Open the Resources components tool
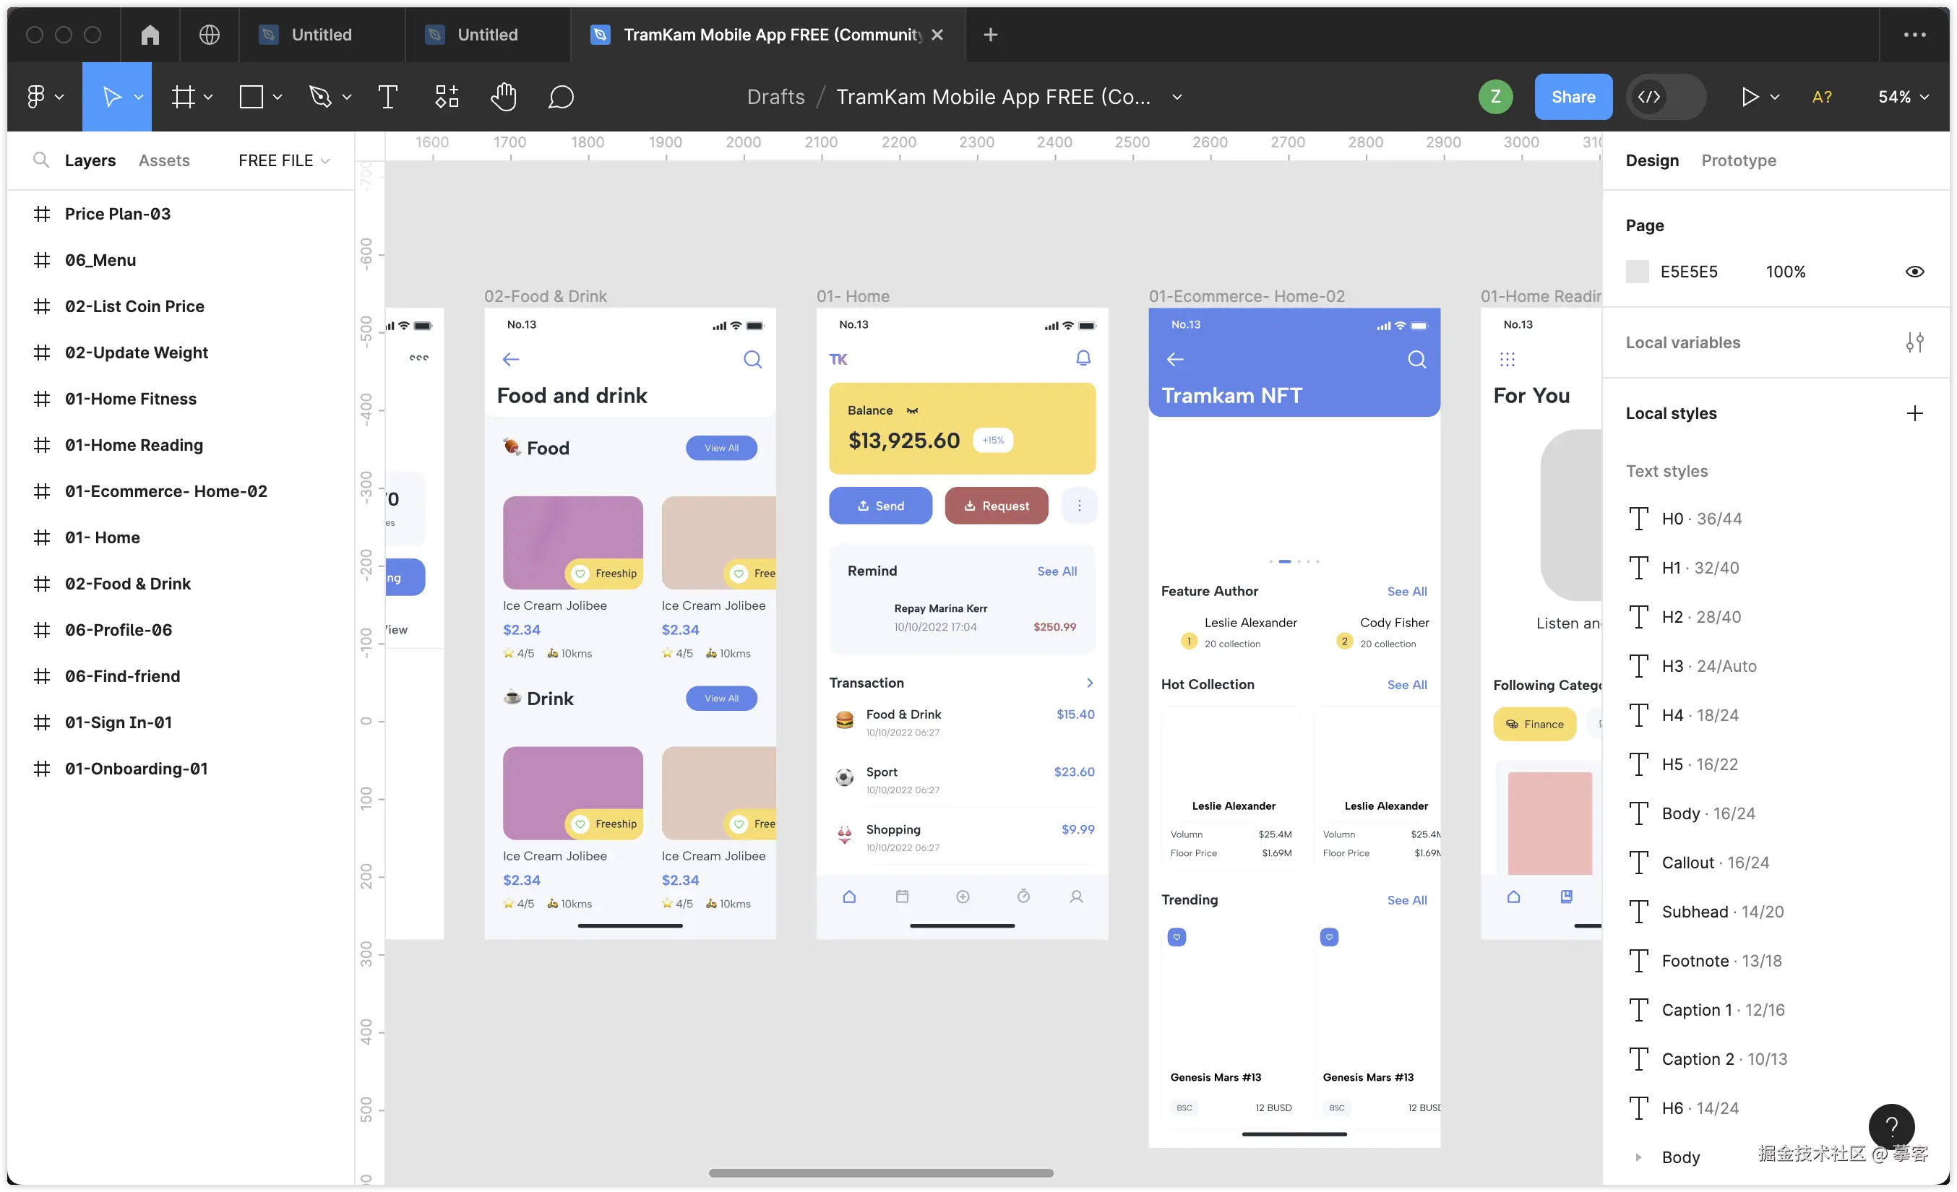The height and width of the screenshot is (1192, 1957). tap(447, 97)
